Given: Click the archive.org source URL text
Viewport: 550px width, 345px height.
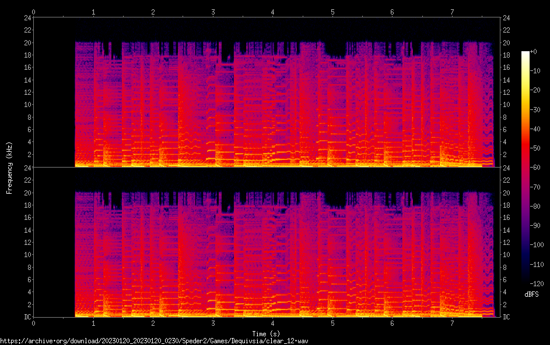Looking at the screenshot, I should click(153, 341).
